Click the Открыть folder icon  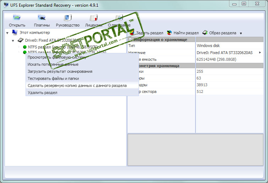pyautogui.click(x=17, y=18)
